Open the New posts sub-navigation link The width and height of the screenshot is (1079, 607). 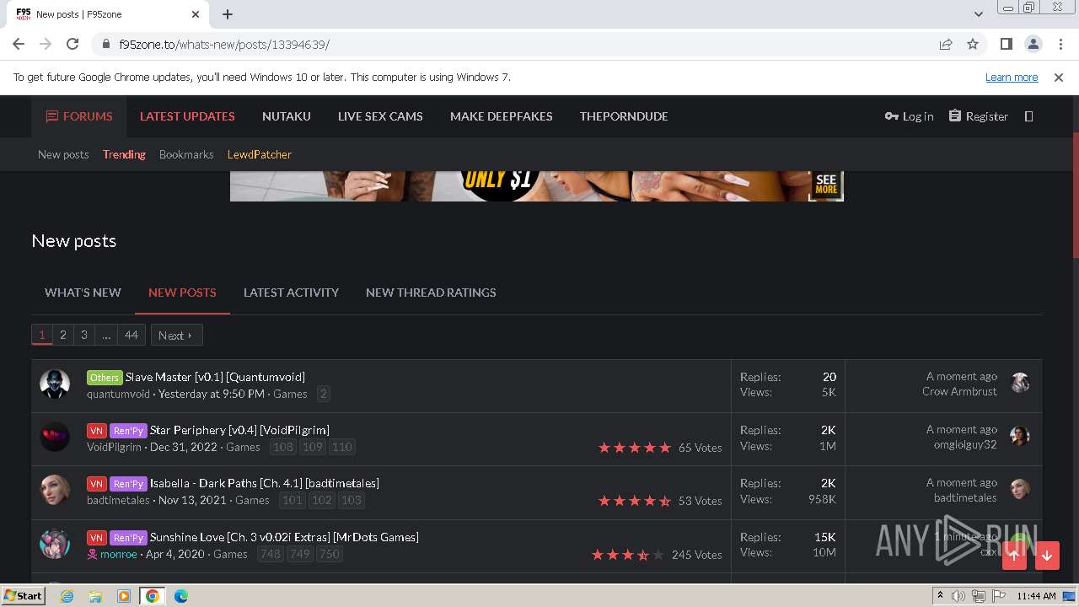[63, 154]
